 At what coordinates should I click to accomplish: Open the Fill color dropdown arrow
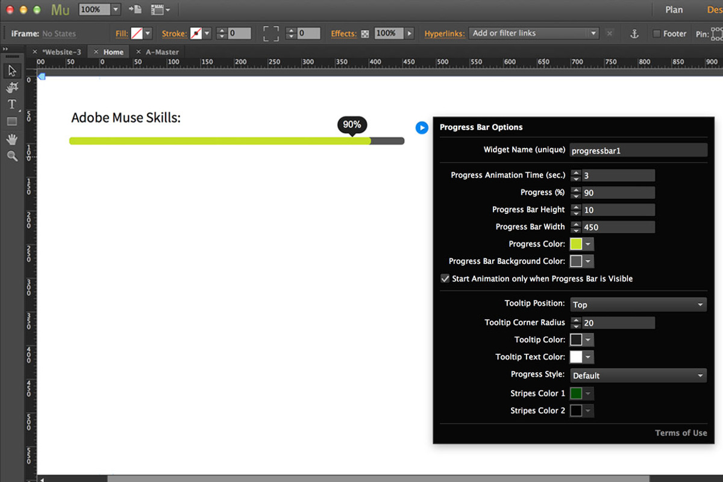148,34
